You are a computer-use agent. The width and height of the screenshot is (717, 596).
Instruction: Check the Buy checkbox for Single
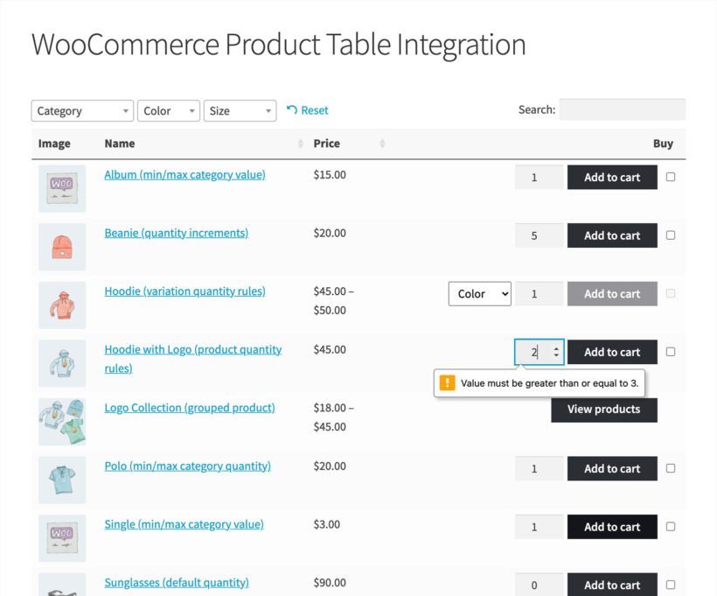670,526
